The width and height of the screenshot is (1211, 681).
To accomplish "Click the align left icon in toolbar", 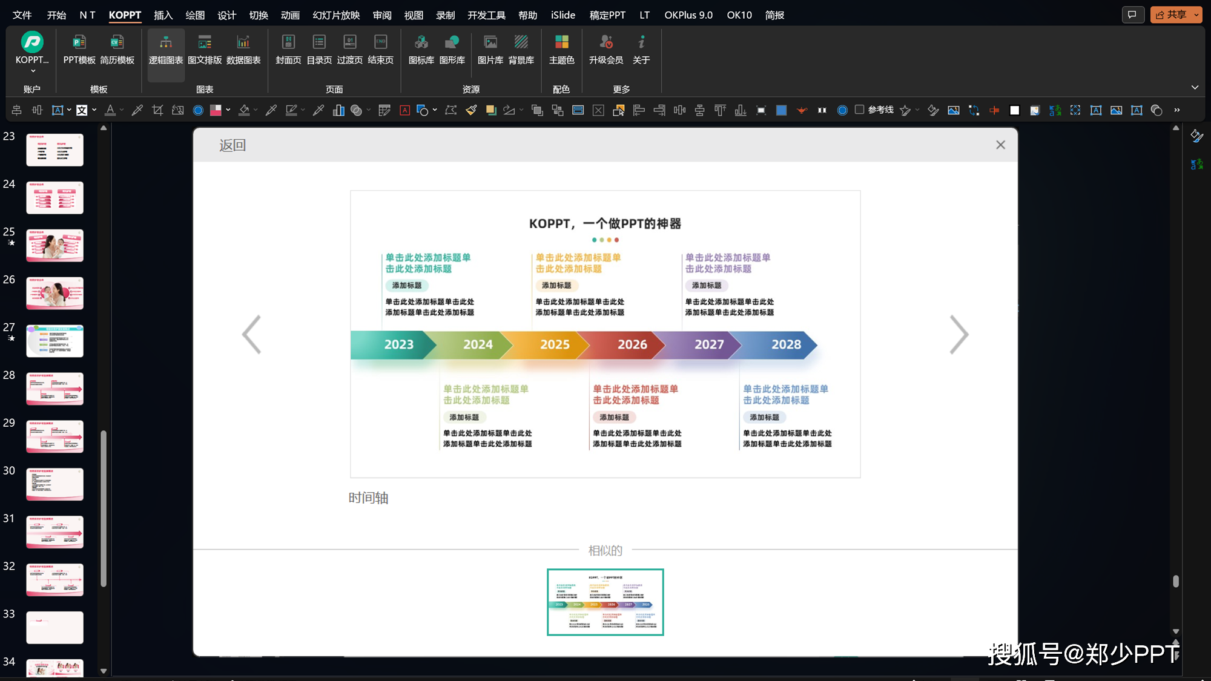I will pos(639,110).
